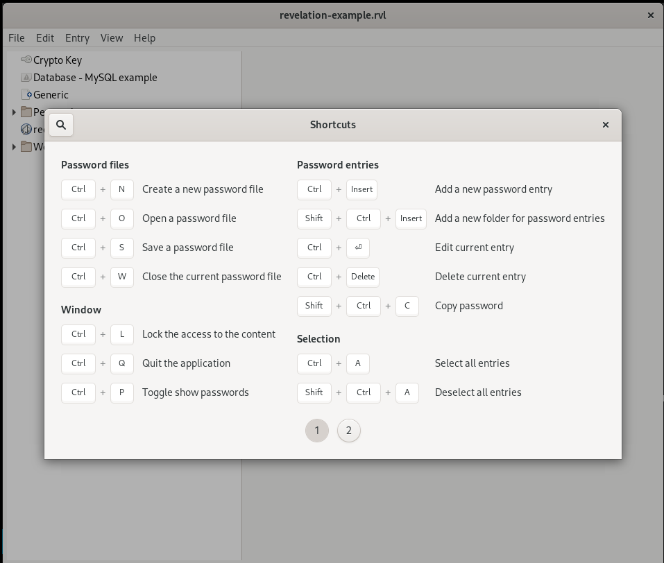Open the search in Shortcuts dialog

point(61,125)
